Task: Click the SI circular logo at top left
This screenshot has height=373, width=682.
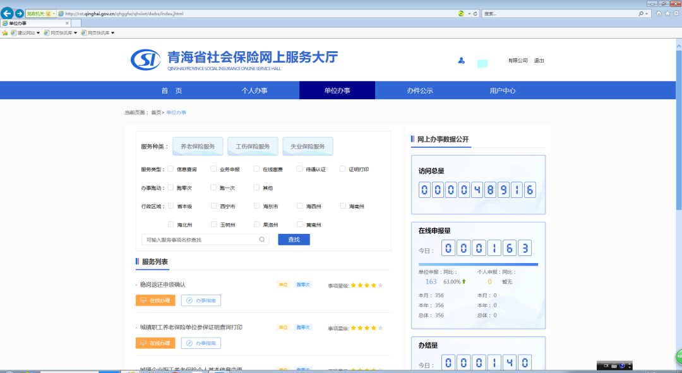Action: pyautogui.click(x=145, y=61)
